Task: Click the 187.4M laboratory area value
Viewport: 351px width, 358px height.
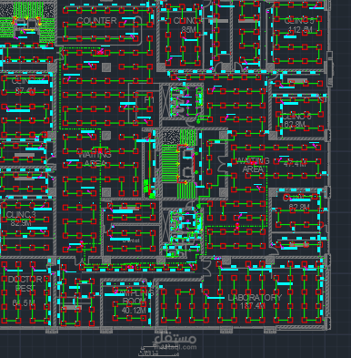Action: (252, 305)
